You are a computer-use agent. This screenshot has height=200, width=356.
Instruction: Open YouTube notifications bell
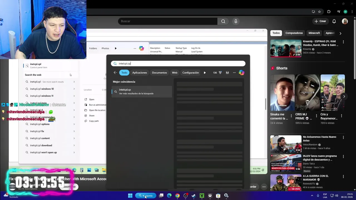[334, 21]
